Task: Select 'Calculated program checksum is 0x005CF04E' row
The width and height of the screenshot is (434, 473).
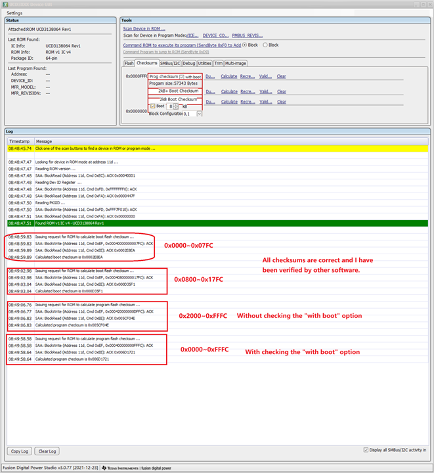Action: (x=217, y=325)
